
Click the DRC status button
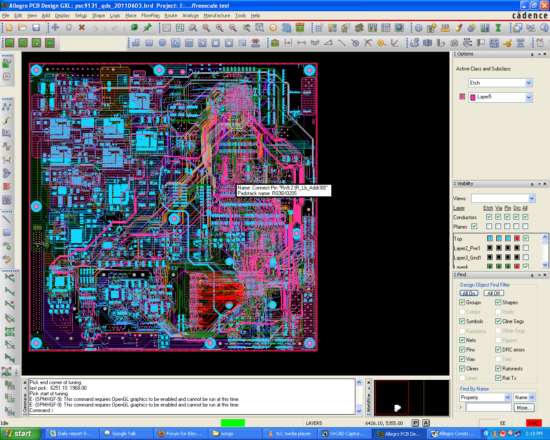click(534, 423)
